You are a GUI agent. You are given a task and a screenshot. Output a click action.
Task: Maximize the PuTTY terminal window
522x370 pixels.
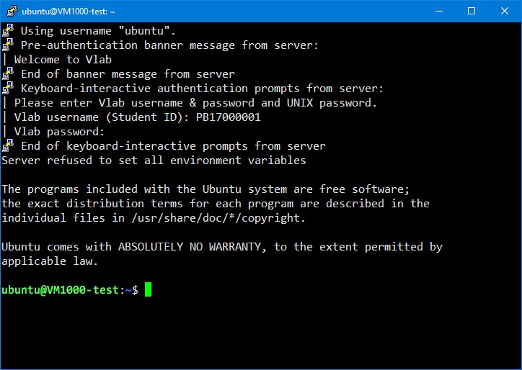(x=472, y=11)
